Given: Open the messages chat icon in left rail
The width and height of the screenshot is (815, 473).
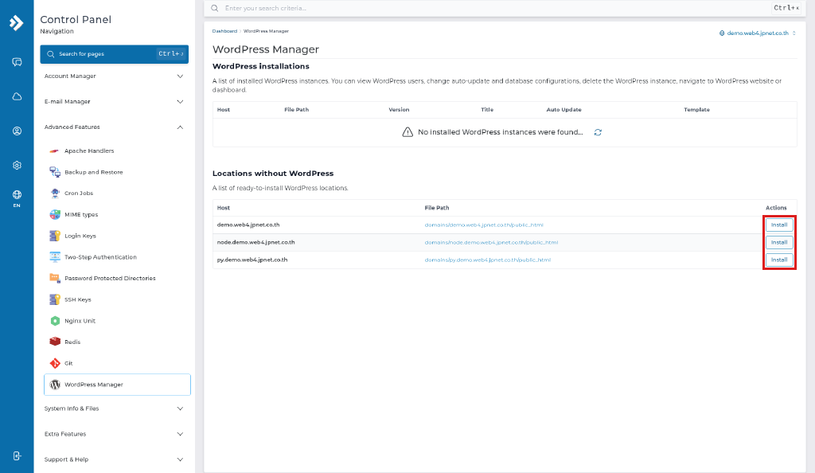Looking at the screenshot, I should tap(17, 62).
